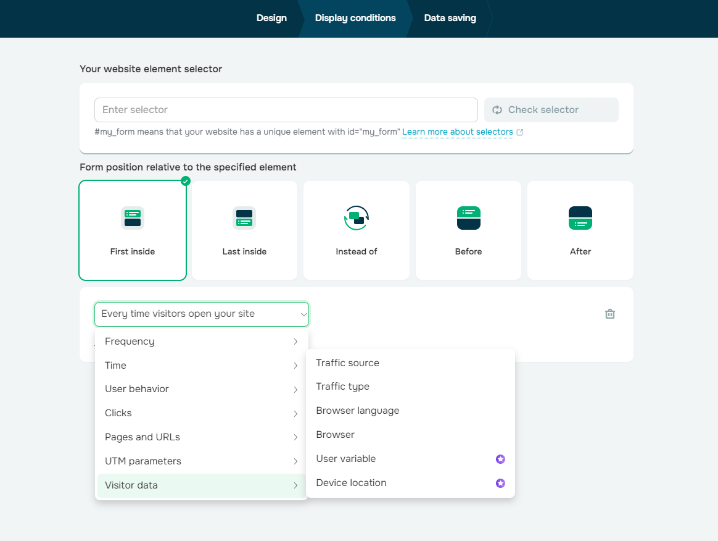This screenshot has width=718, height=541.
Task: Open the Design tab
Action: [271, 18]
